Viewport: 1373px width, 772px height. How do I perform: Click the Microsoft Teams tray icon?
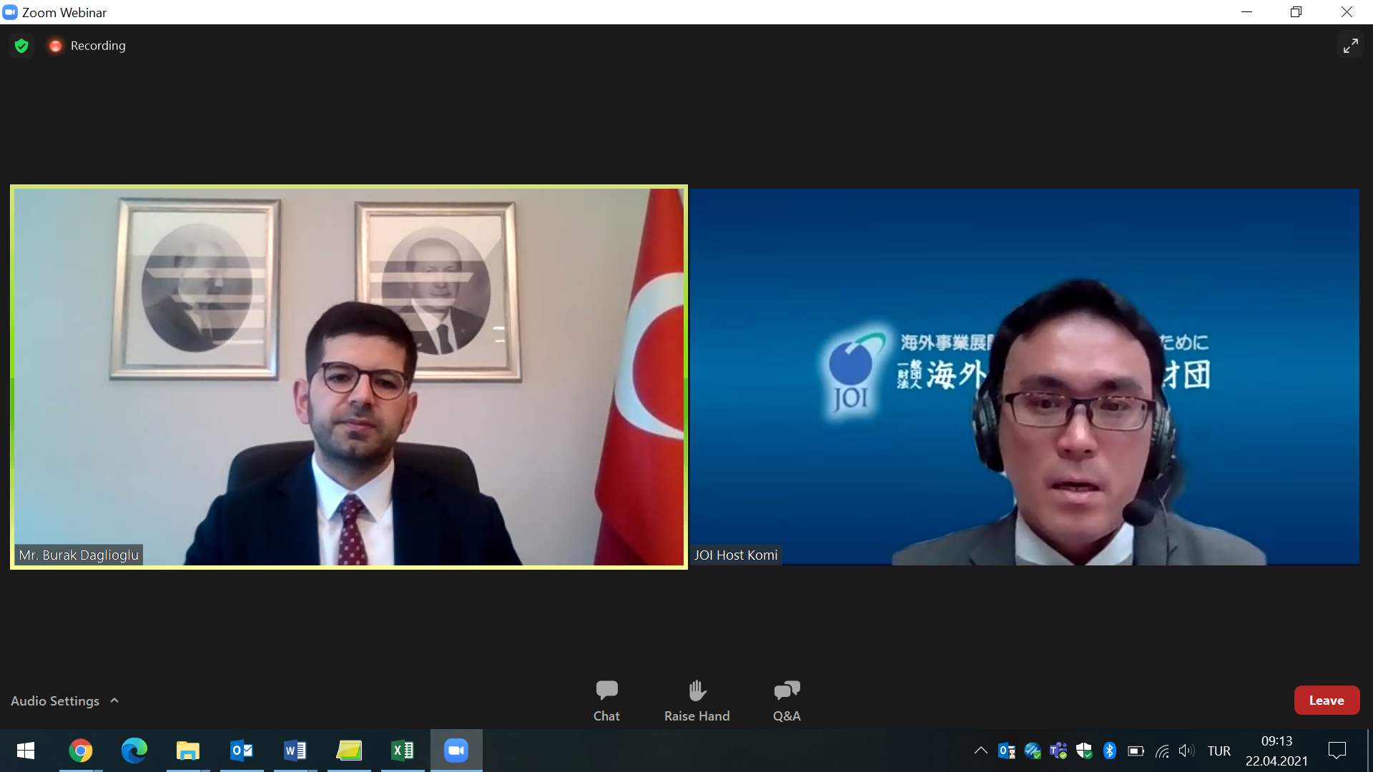pyautogui.click(x=1058, y=751)
